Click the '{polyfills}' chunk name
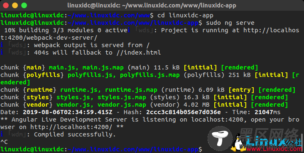This screenshot has height=153, width=304. coord(43,75)
